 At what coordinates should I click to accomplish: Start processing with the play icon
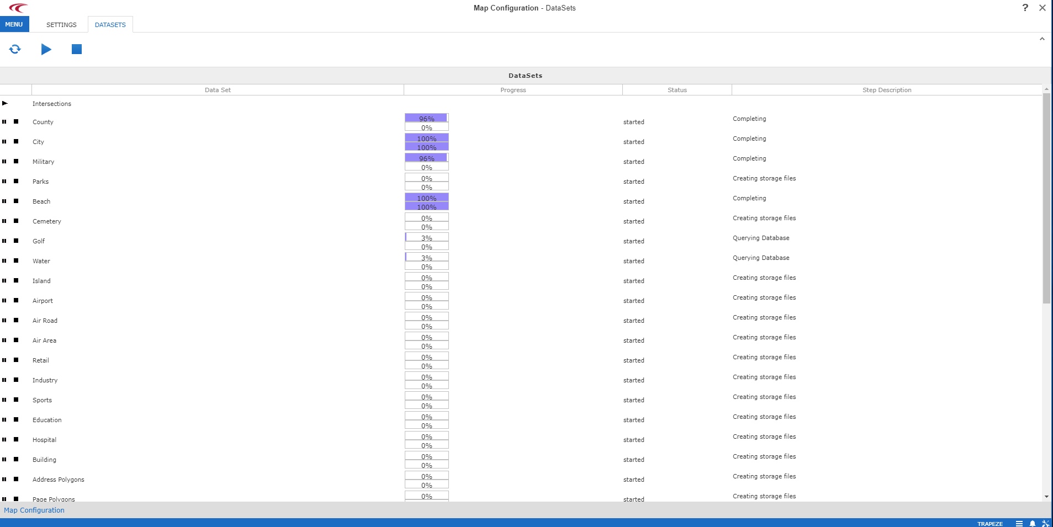(x=46, y=49)
